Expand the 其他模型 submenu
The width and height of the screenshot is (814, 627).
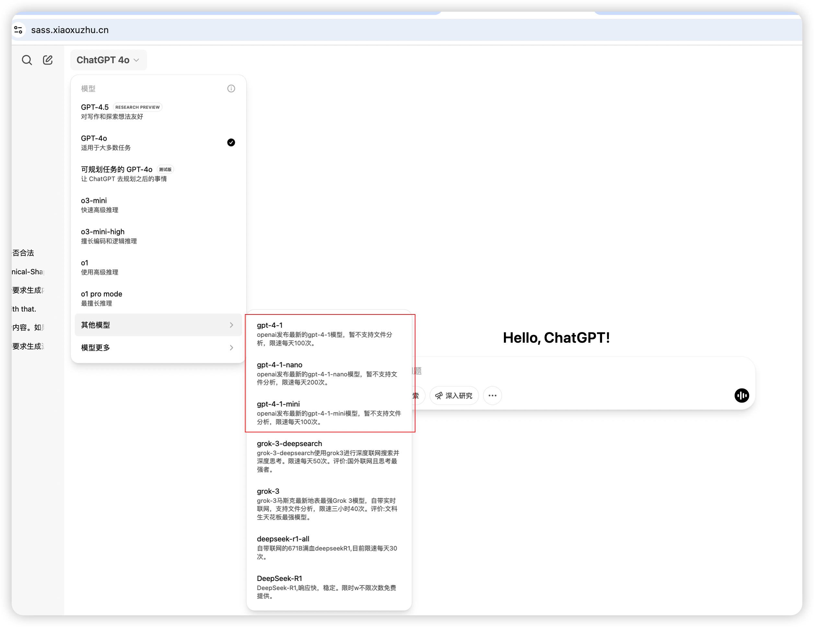coord(158,325)
